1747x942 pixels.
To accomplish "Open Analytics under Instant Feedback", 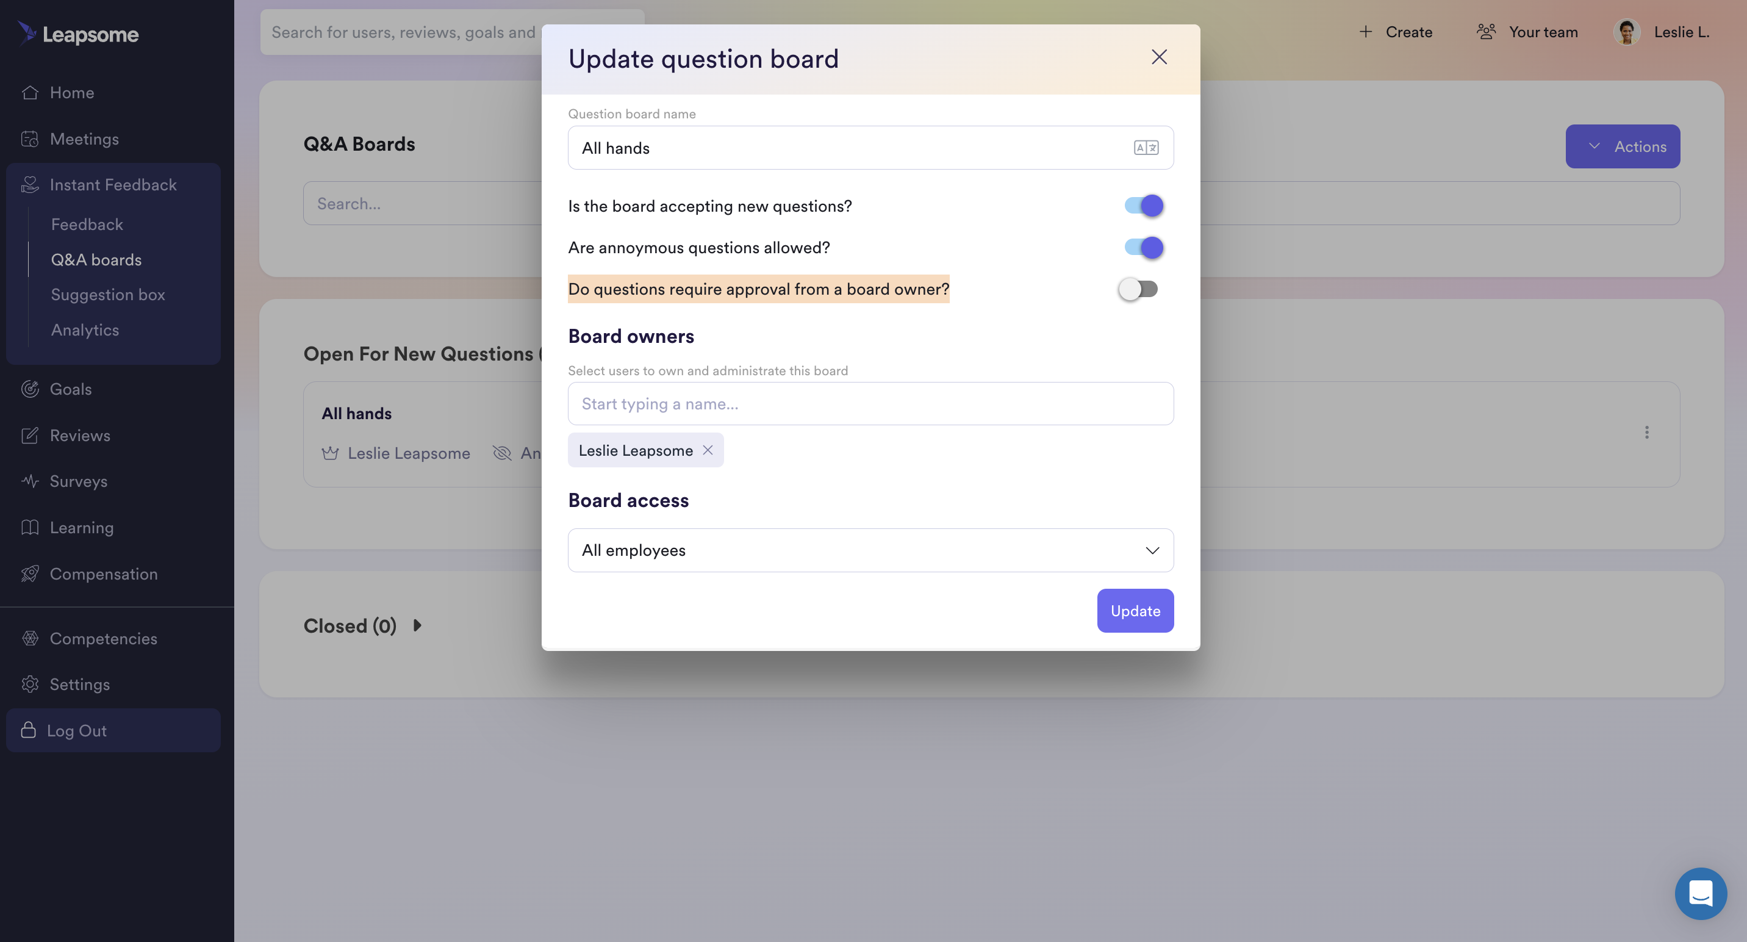I will 85,329.
